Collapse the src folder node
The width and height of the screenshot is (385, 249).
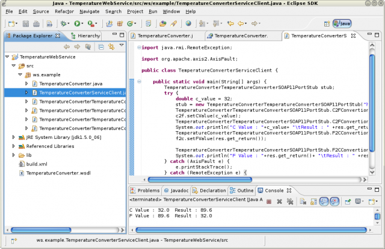click(x=14, y=66)
